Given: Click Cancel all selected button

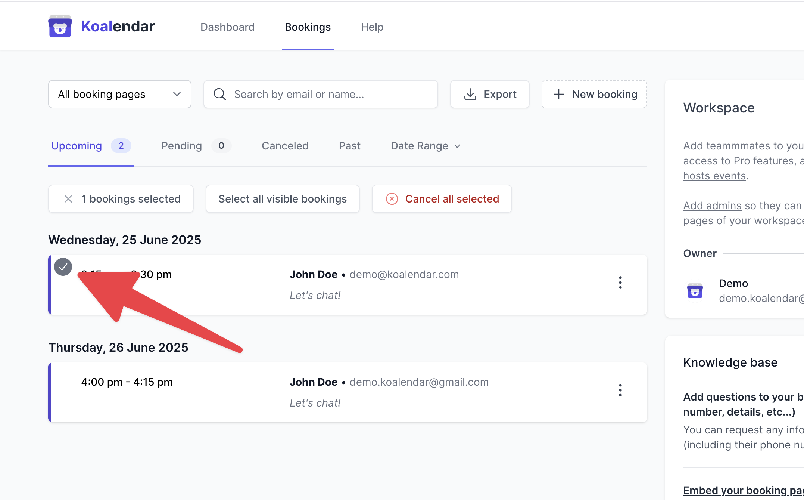Looking at the screenshot, I should 442,199.
